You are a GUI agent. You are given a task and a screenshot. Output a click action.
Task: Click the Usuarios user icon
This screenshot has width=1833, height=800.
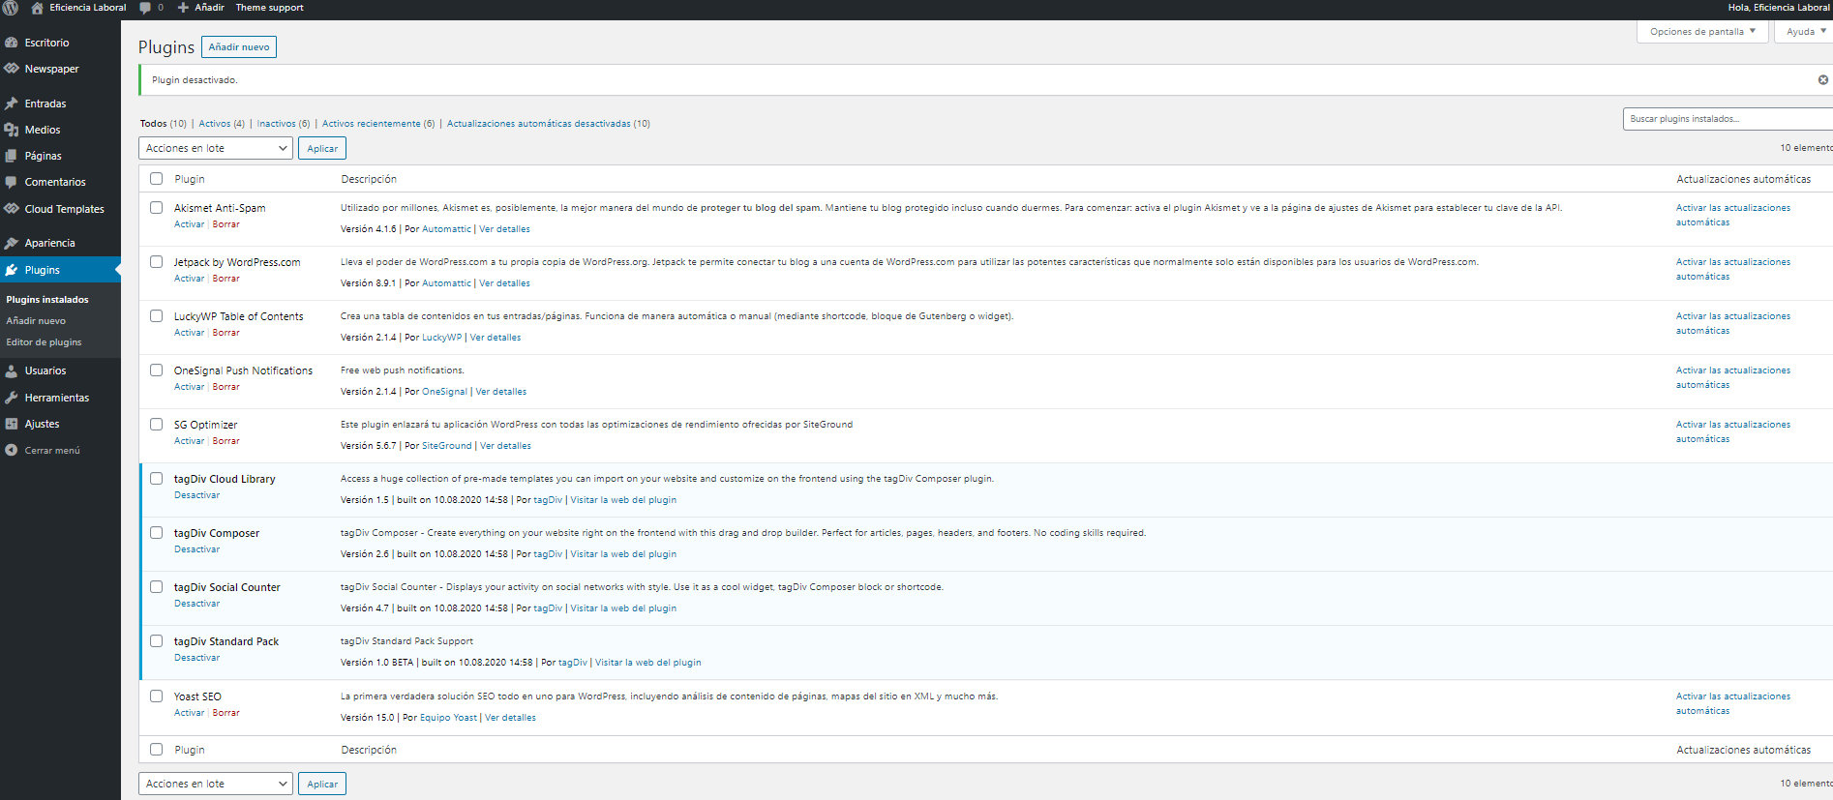[x=12, y=370]
